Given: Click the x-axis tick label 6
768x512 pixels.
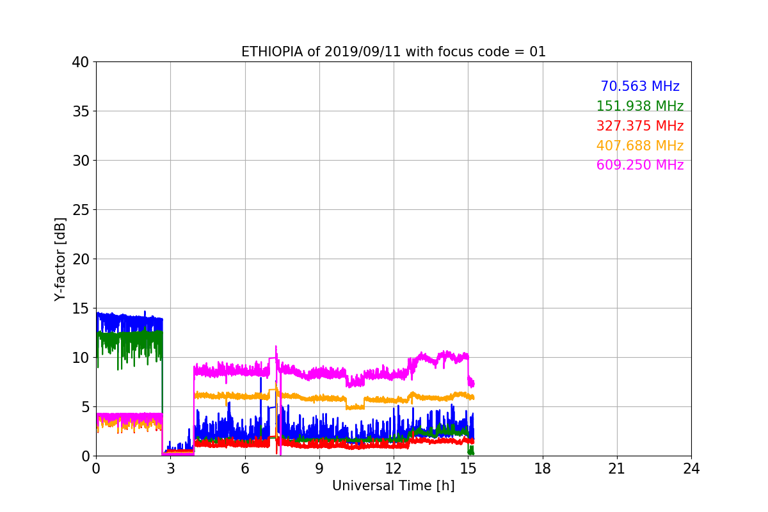Looking at the screenshot, I should pyautogui.click(x=245, y=468).
